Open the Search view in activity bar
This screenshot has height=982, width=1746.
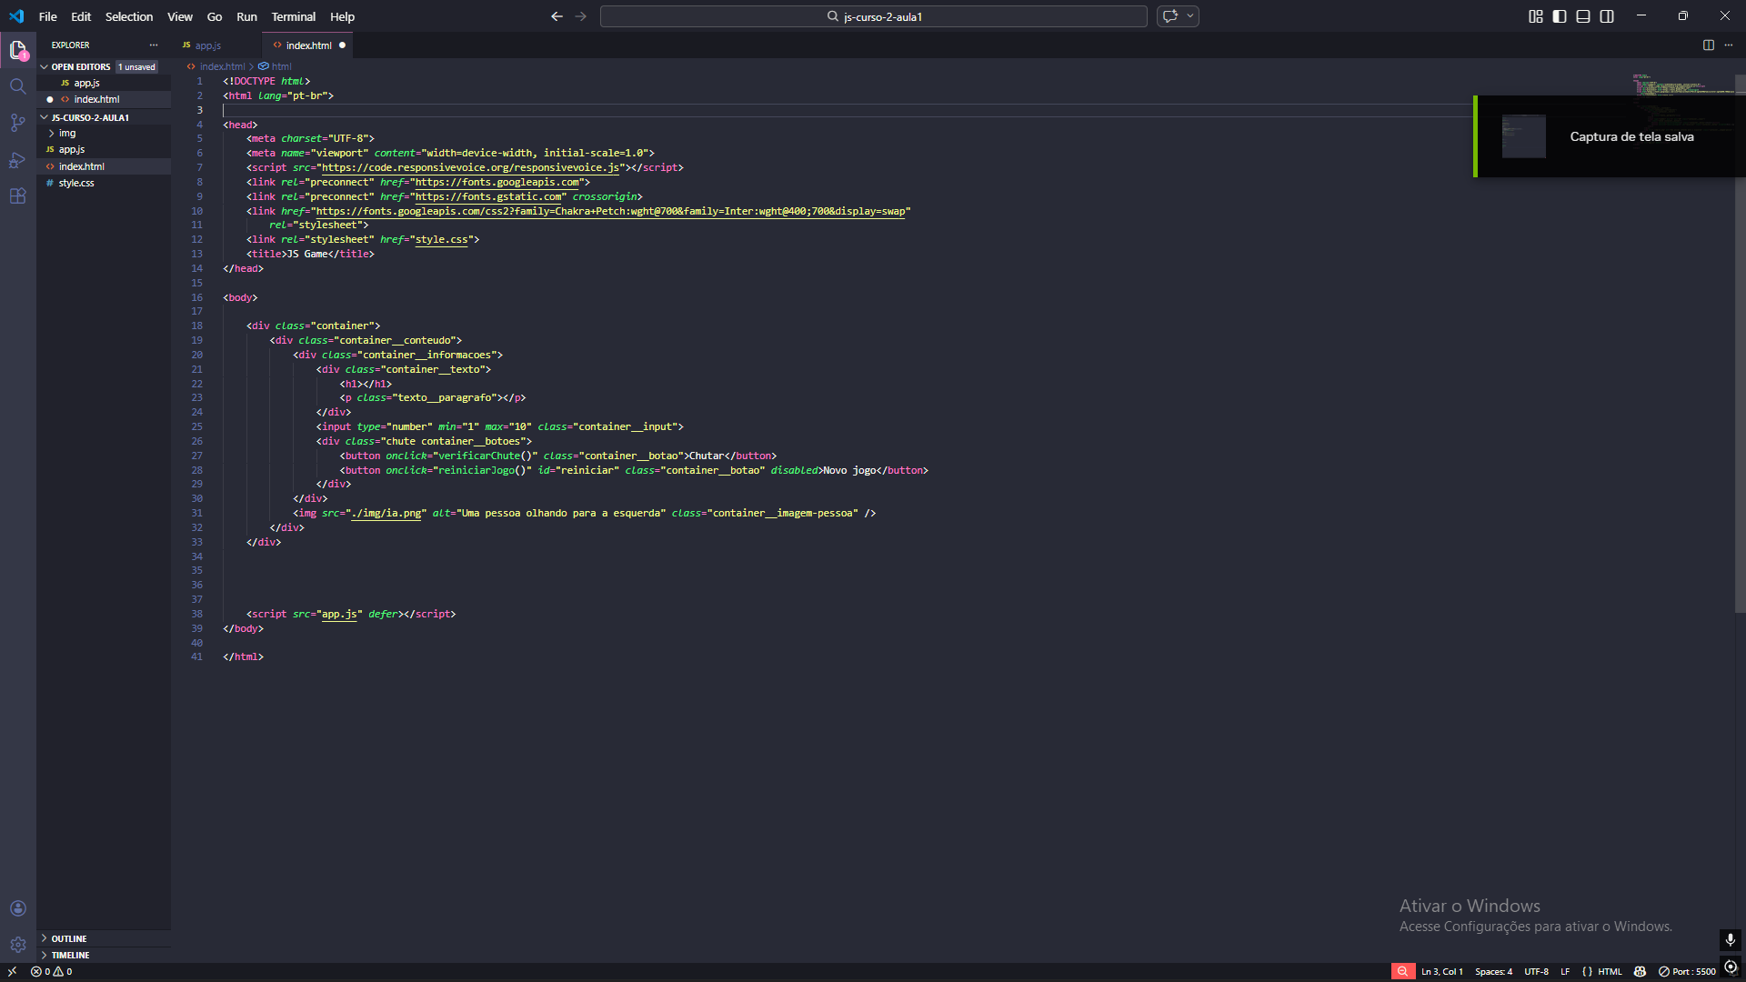[x=17, y=86]
